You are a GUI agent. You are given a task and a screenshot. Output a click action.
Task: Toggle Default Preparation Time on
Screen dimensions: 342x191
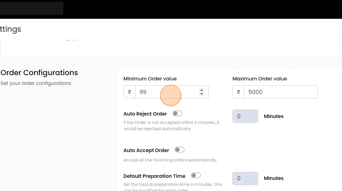196,176
